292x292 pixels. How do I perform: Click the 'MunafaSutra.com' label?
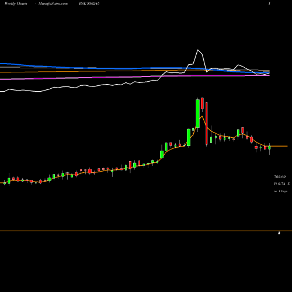[53, 4]
